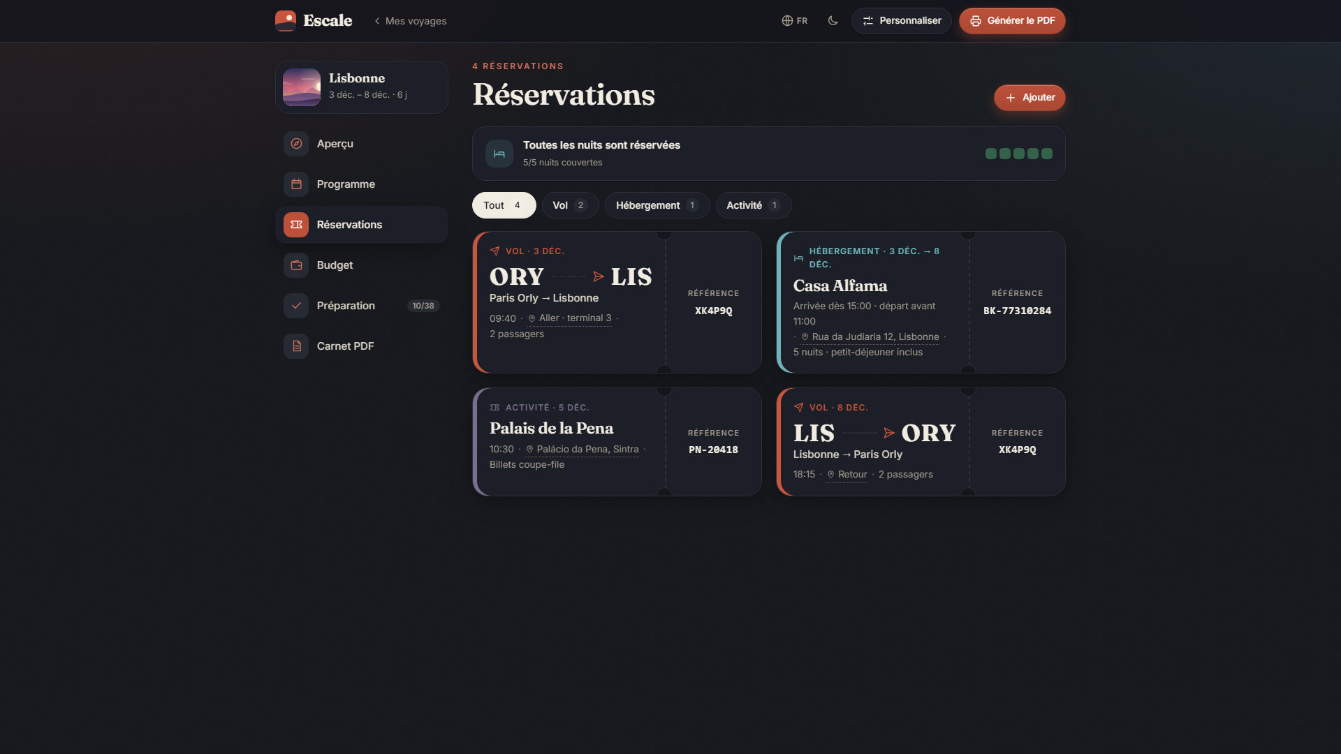Filter reservations by Activité
This screenshot has width=1341, height=754.
click(x=754, y=205)
